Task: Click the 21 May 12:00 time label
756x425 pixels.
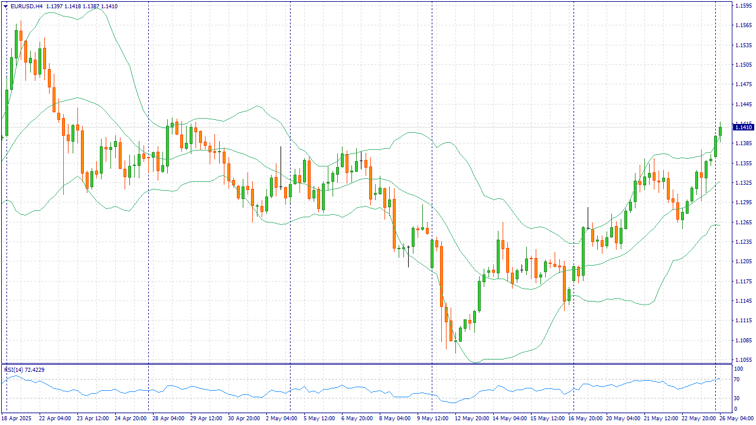Action: (x=660, y=419)
